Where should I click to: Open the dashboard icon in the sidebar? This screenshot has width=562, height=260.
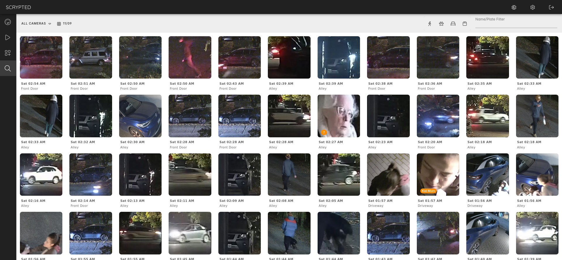8,22
